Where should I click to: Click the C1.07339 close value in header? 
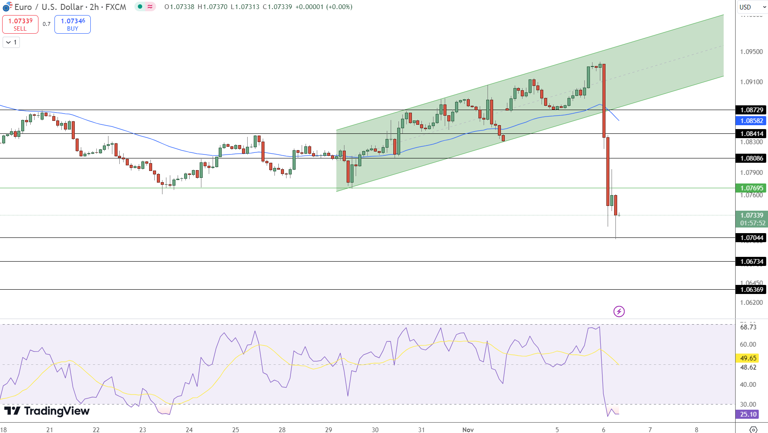tap(277, 7)
